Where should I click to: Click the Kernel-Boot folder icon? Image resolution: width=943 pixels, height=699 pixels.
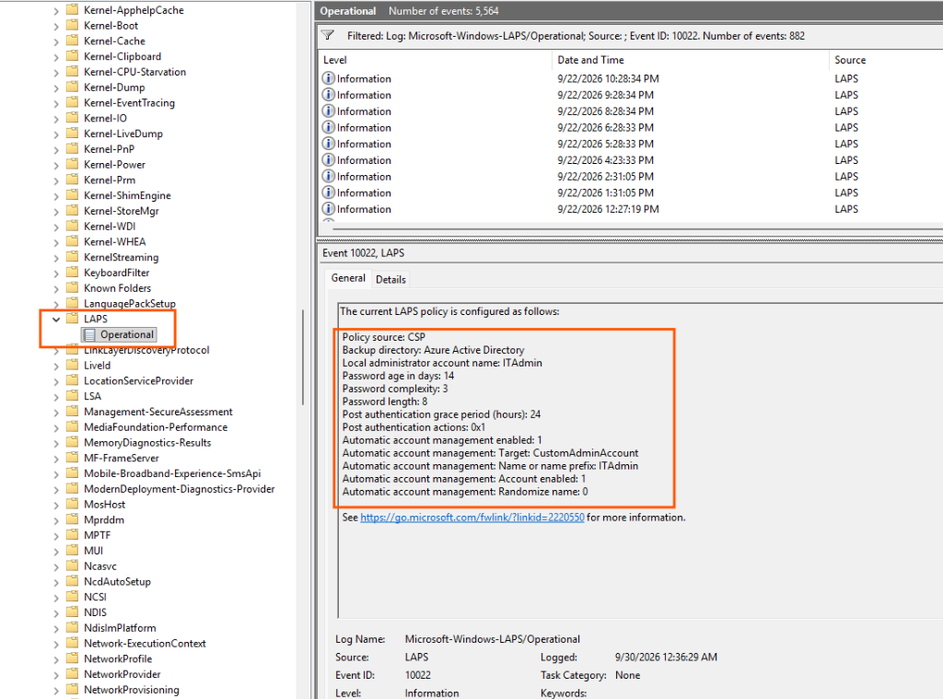point(72,25)
